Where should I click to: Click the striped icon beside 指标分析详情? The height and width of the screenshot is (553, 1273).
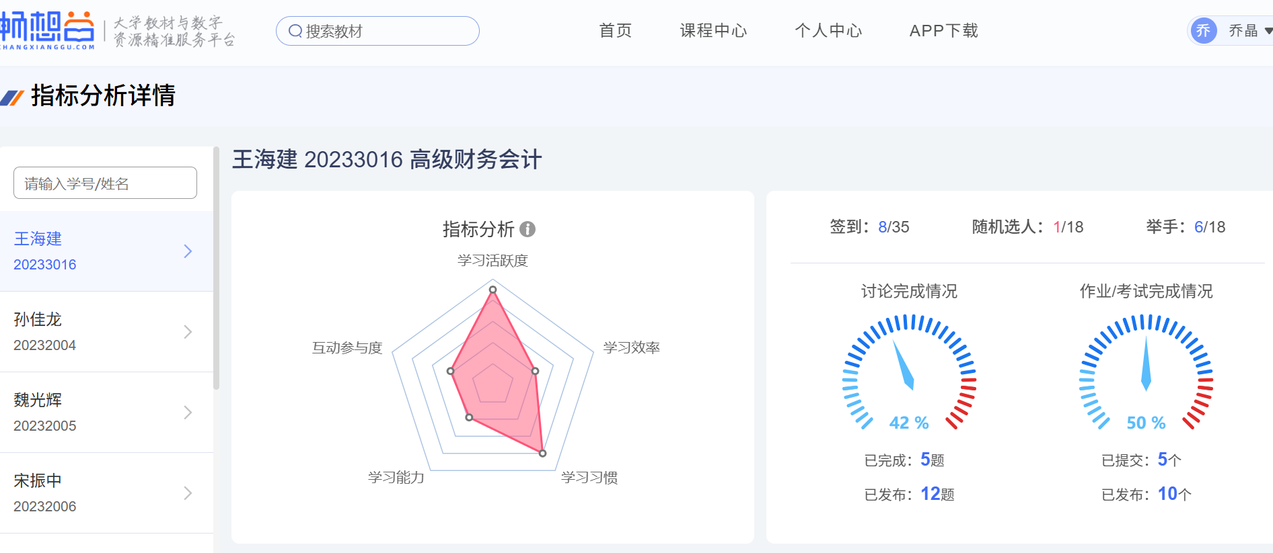[x=13, y=97]
